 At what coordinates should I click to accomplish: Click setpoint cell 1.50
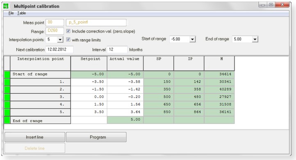89,105
